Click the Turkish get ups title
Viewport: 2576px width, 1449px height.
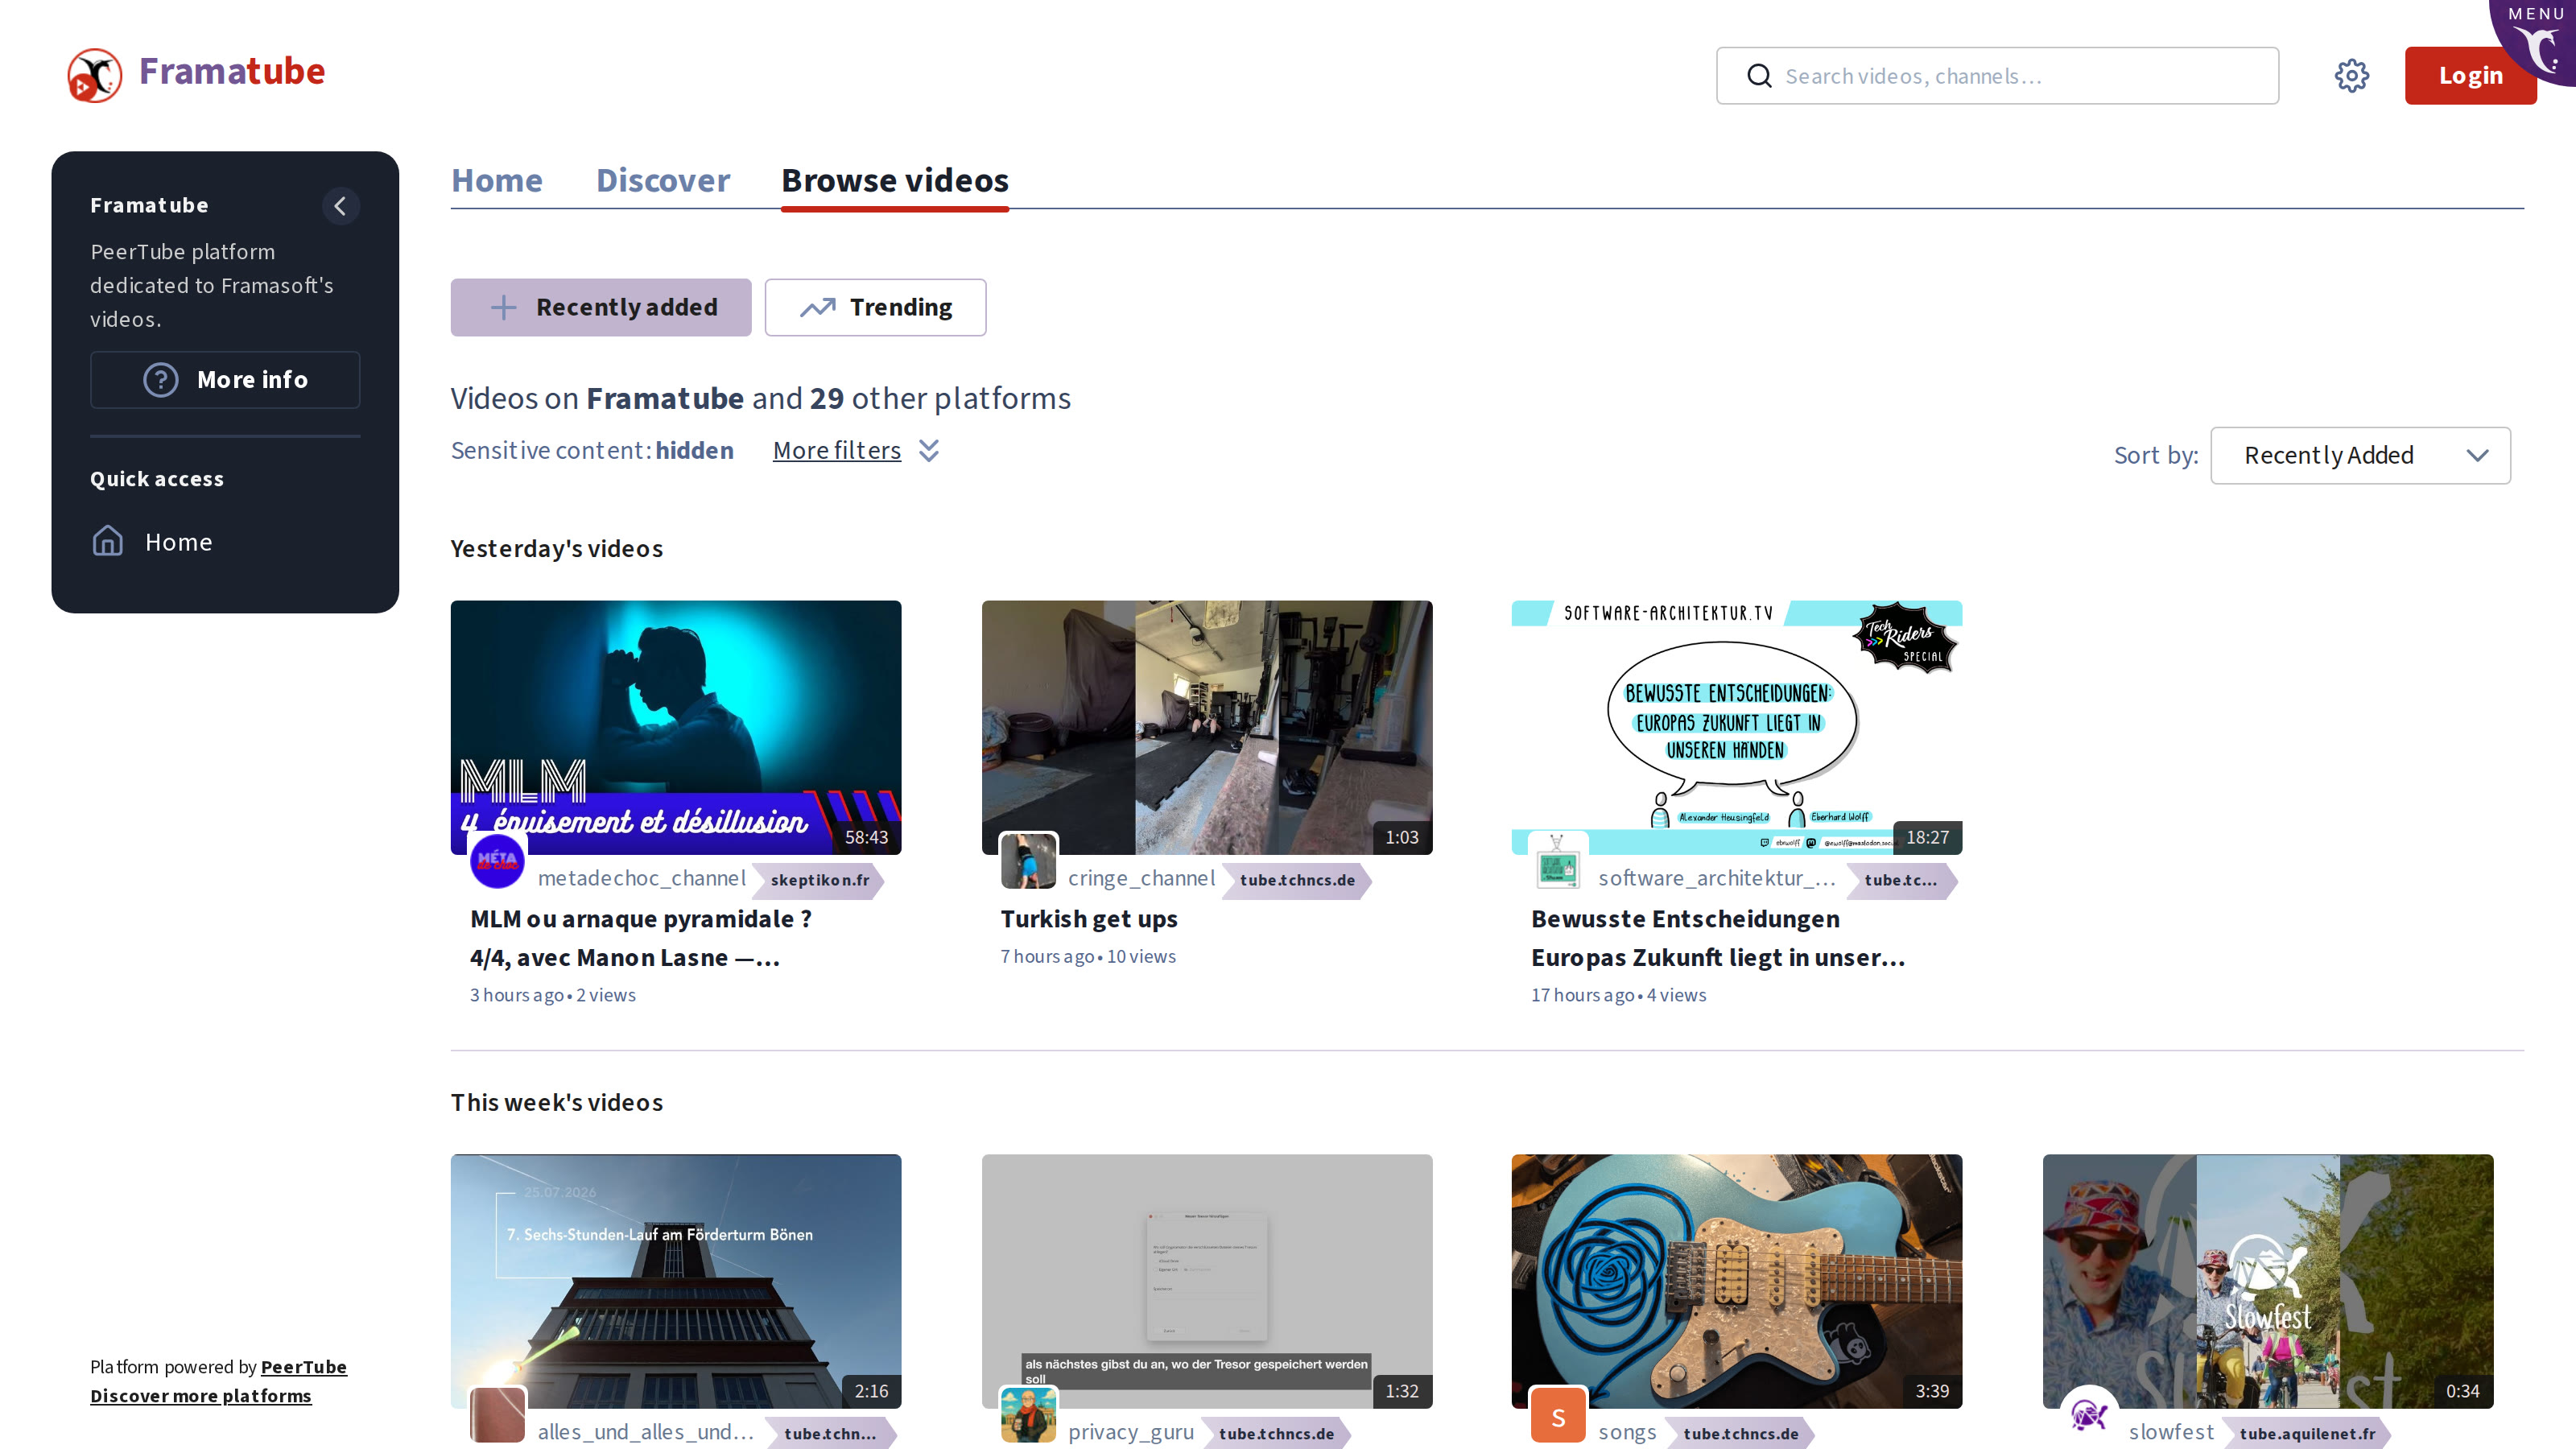click(1089, 919)
